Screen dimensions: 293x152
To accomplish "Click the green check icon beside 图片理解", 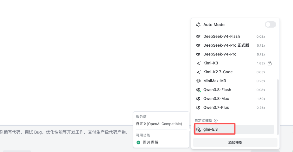I will coord(138,142).
